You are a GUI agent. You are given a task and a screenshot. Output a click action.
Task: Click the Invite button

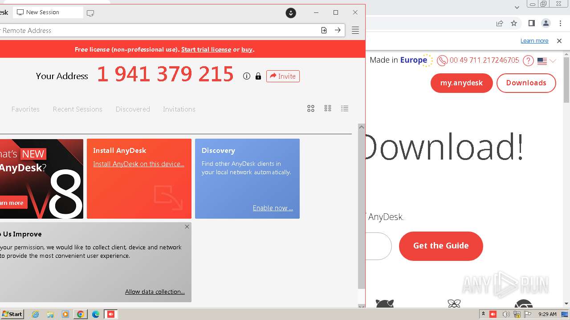coord(283,76)
